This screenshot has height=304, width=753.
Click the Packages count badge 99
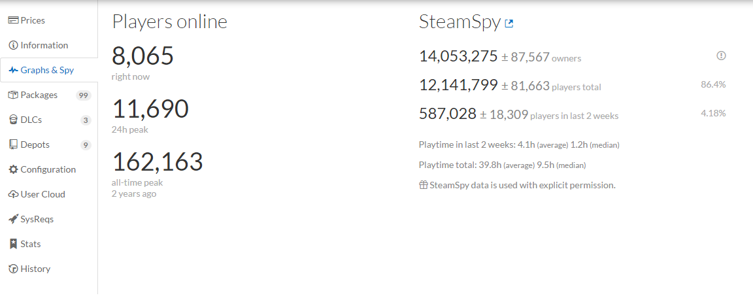pos(83,95)
